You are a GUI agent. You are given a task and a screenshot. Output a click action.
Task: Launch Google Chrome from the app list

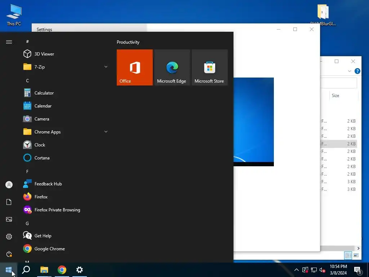(66, 249)
